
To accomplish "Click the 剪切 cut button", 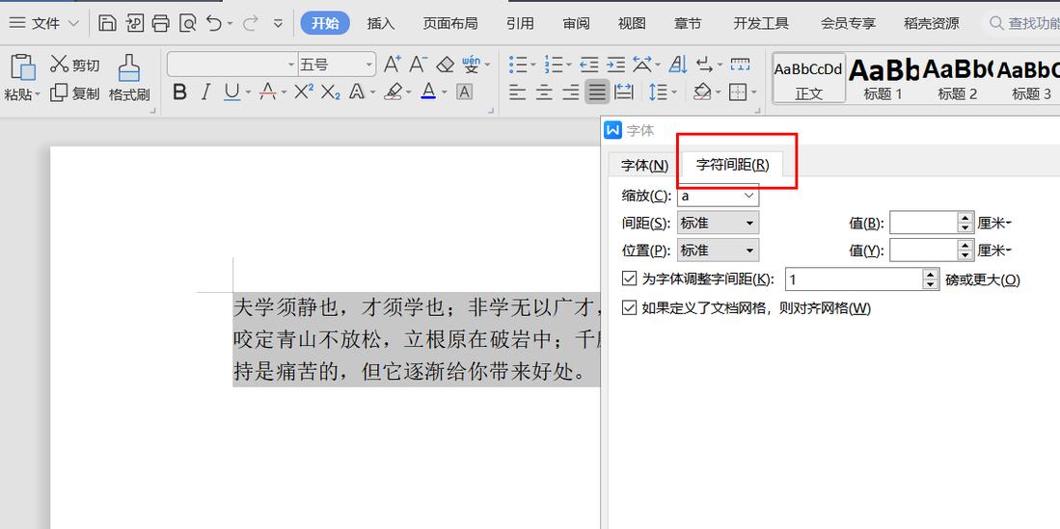I will click(x=75, y=65).
